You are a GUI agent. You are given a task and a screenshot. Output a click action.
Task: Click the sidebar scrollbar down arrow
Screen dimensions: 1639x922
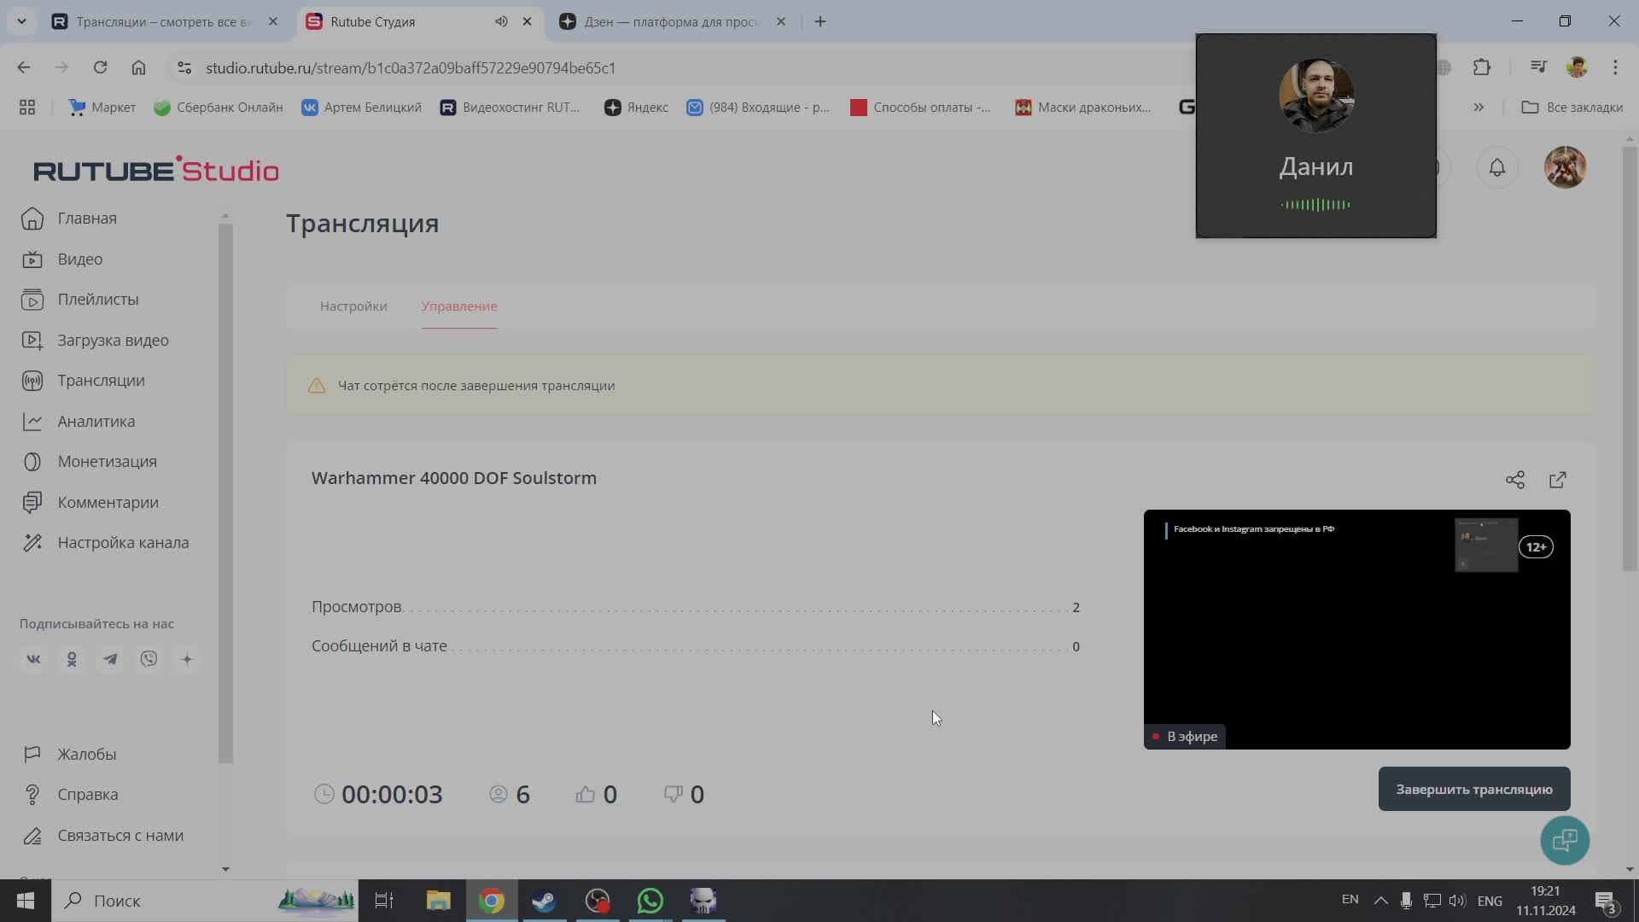(225, 869)
